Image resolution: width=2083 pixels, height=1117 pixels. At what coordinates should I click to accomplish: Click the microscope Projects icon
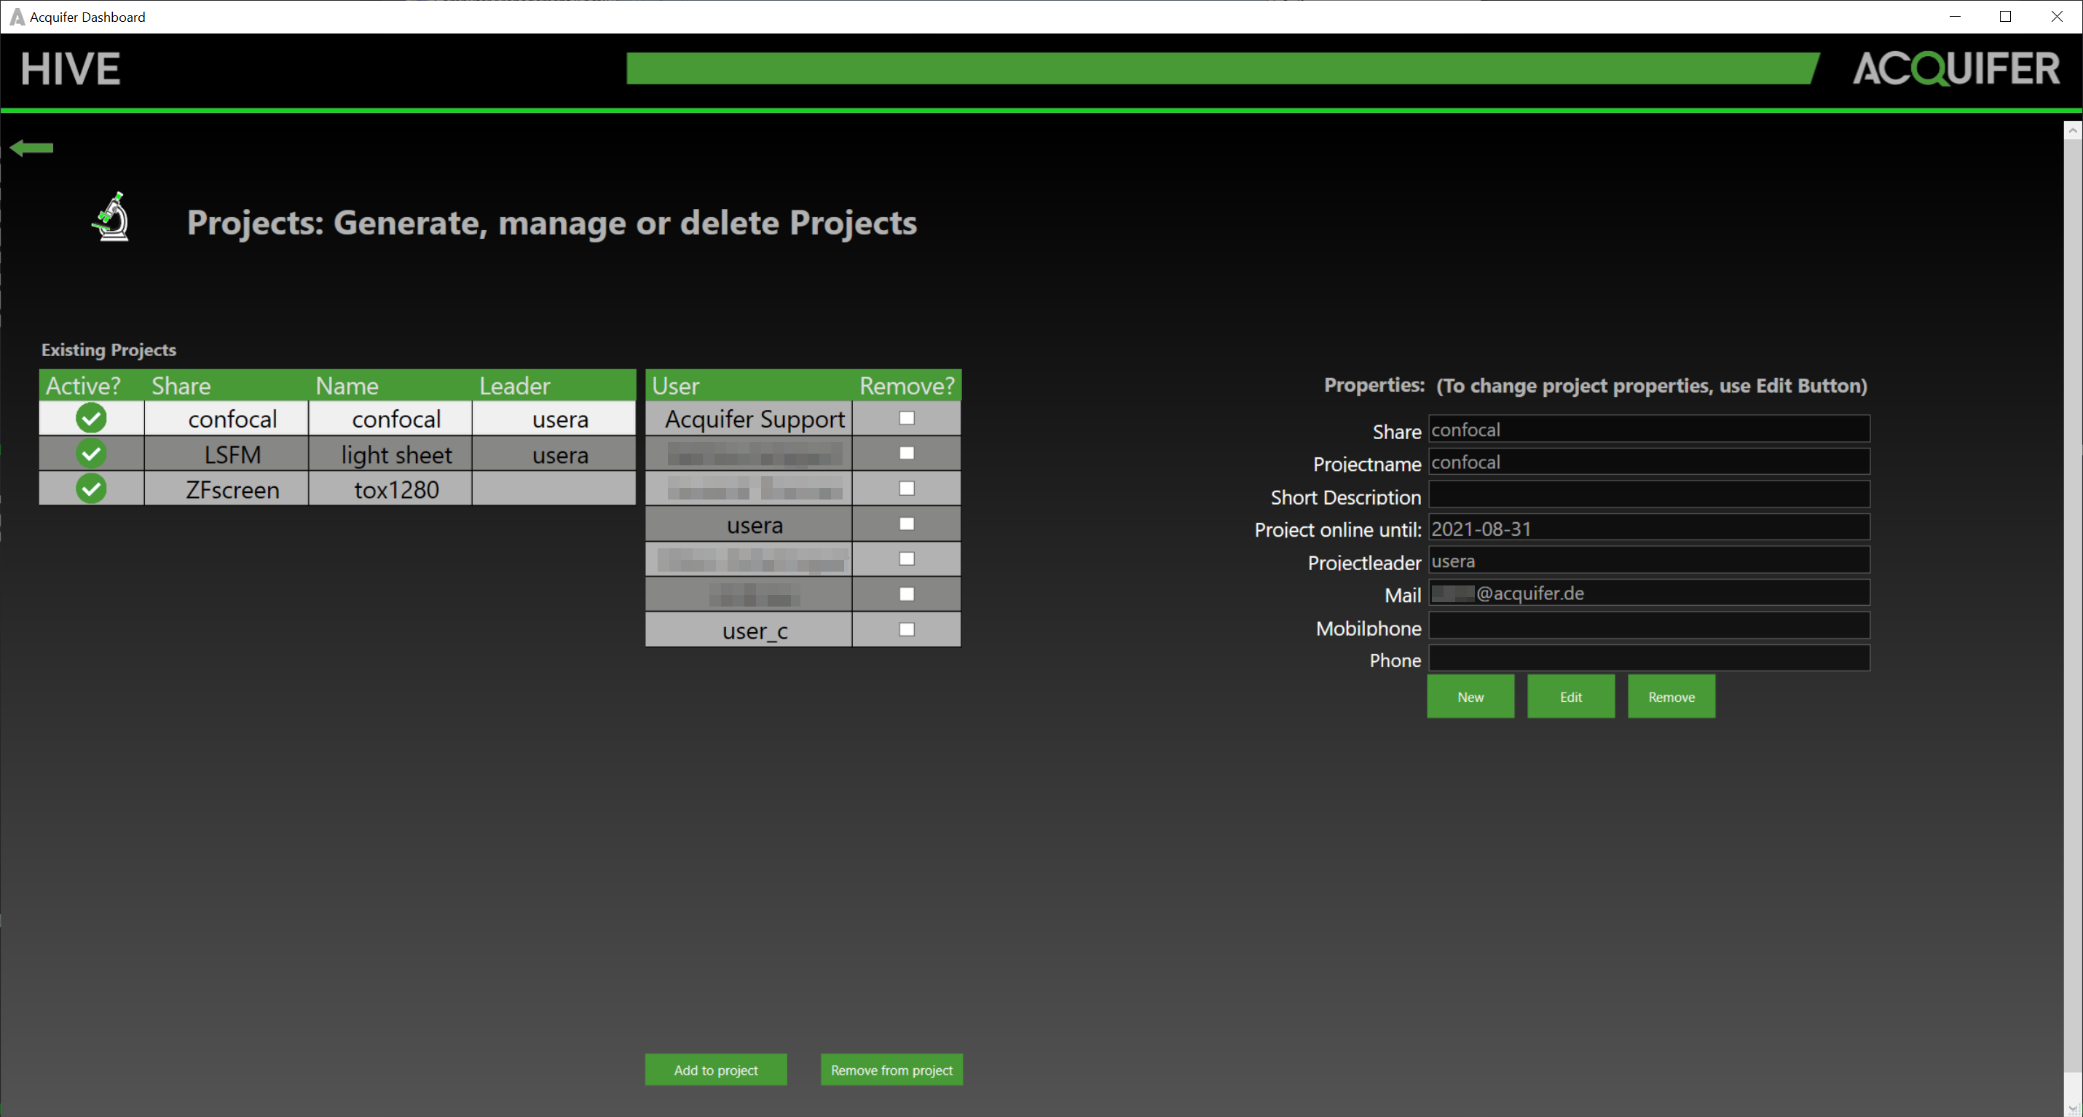click(x=111, y=216)
